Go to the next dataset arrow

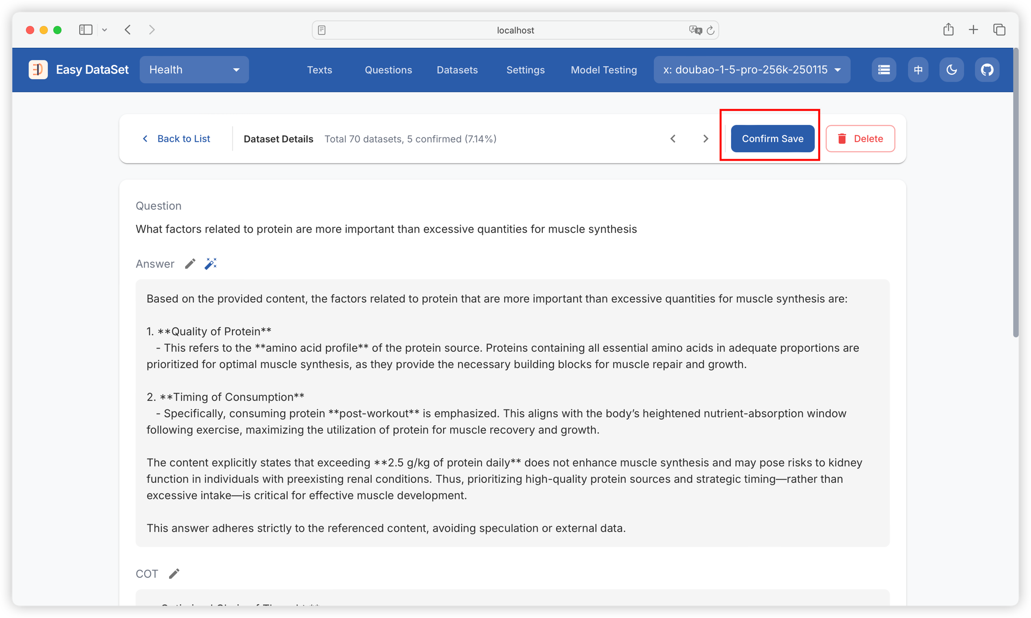pos(706,139)
